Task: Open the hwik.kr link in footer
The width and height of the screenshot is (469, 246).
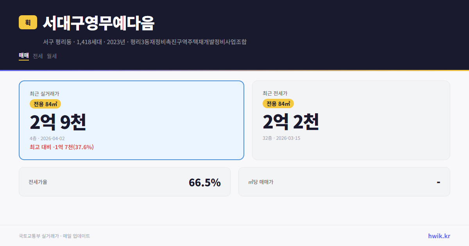Action: click(439, 235)
